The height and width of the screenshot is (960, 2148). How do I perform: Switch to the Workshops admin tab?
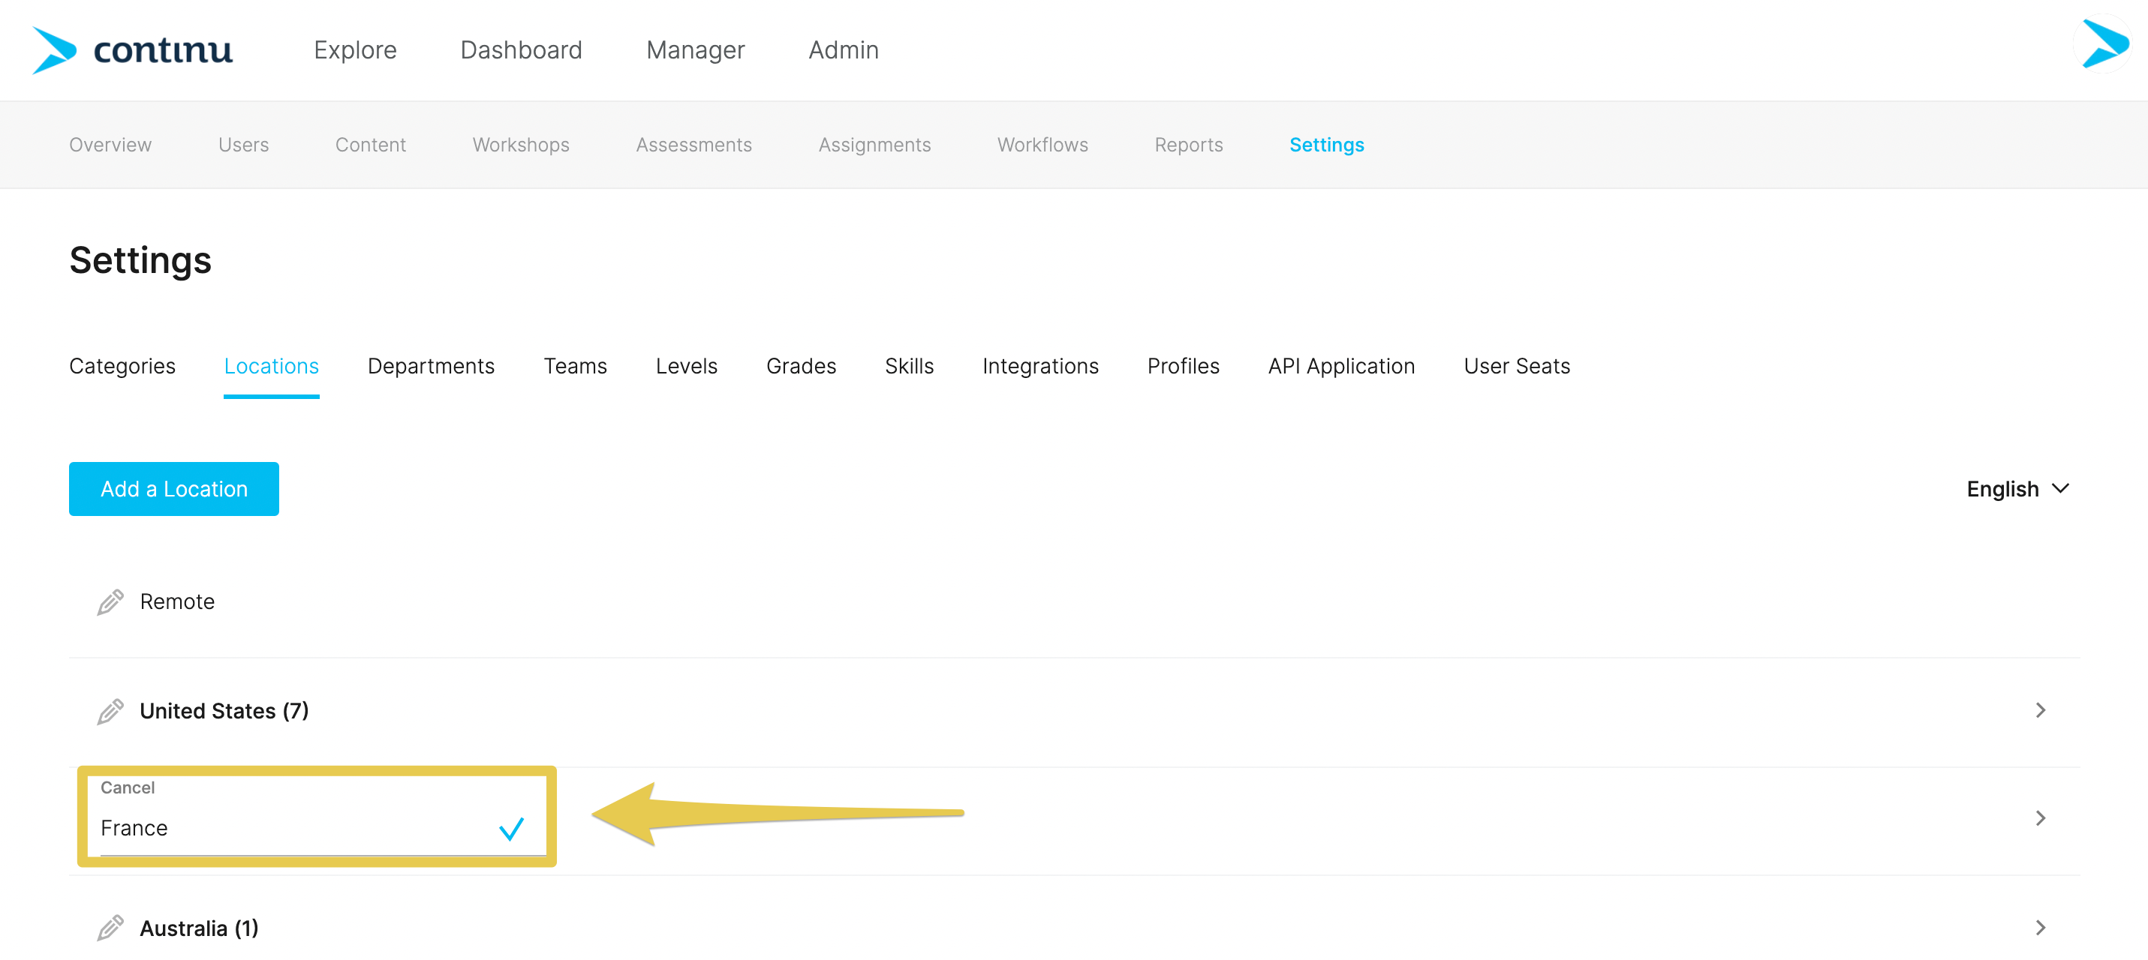click(x=521, y=145)
